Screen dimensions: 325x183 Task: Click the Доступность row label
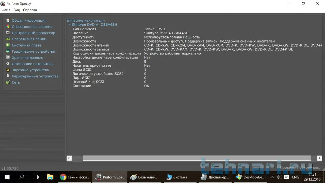tap(83, 37)
